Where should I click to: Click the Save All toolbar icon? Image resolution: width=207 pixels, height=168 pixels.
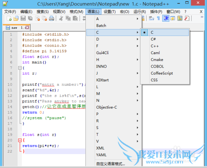(x=30, y=18)
